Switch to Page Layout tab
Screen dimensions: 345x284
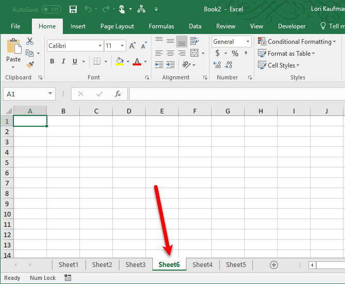click(117, 26)
